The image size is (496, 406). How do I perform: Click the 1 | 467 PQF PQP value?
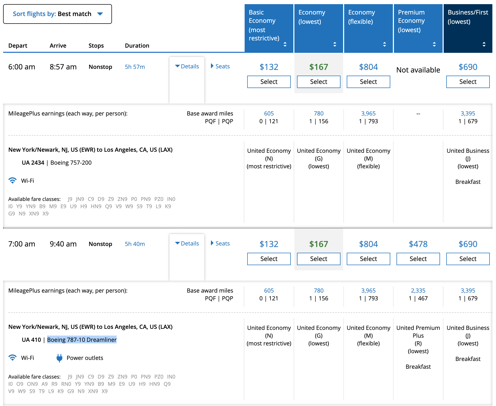418,298
